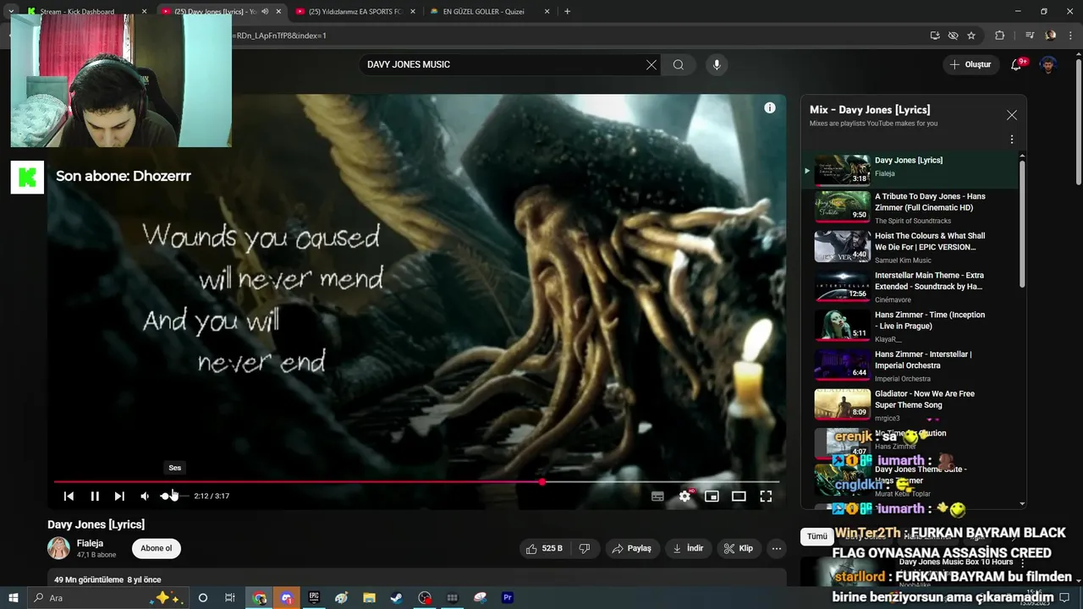This screenshot has width=1083, height=609.
Task: Dislike the video
Action: [584, 549]
